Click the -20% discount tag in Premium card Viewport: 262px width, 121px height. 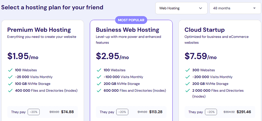click(34, 112)
